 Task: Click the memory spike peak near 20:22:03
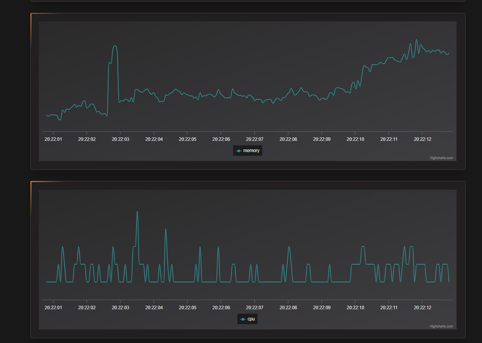point(115,46)
